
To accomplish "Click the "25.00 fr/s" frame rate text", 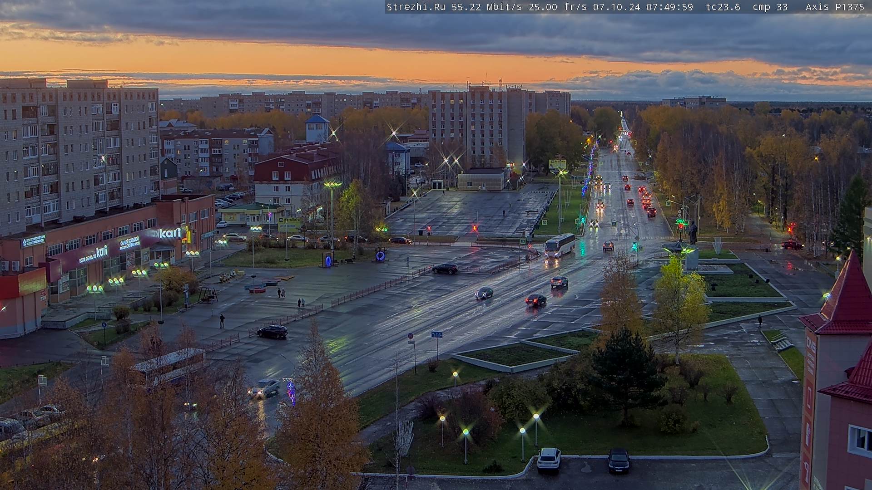I will click(558, 7).
